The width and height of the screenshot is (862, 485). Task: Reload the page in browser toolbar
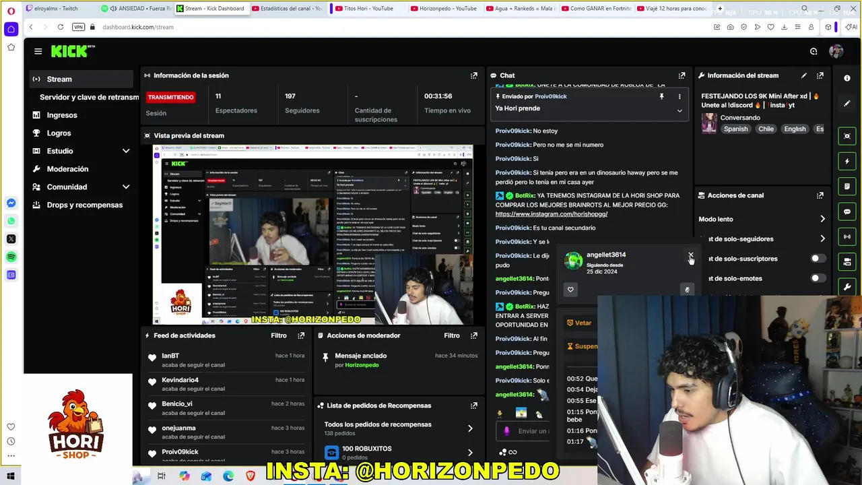[61, 27]
